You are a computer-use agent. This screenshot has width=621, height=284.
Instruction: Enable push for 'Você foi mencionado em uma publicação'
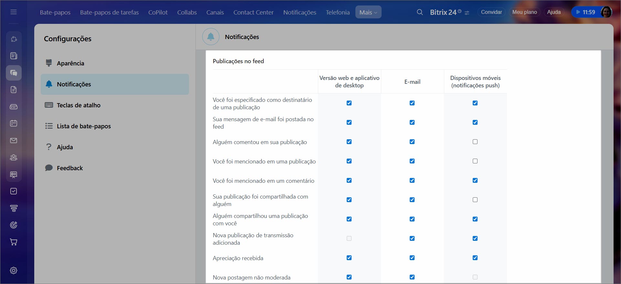pyautogui.click(x=475, y=161)
